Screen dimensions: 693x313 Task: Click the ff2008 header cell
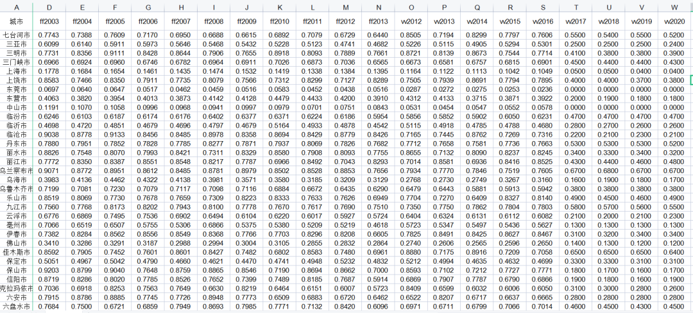click(214, 21)
